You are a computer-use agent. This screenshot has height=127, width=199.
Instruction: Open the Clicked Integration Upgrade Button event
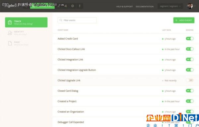coord(77,70)
